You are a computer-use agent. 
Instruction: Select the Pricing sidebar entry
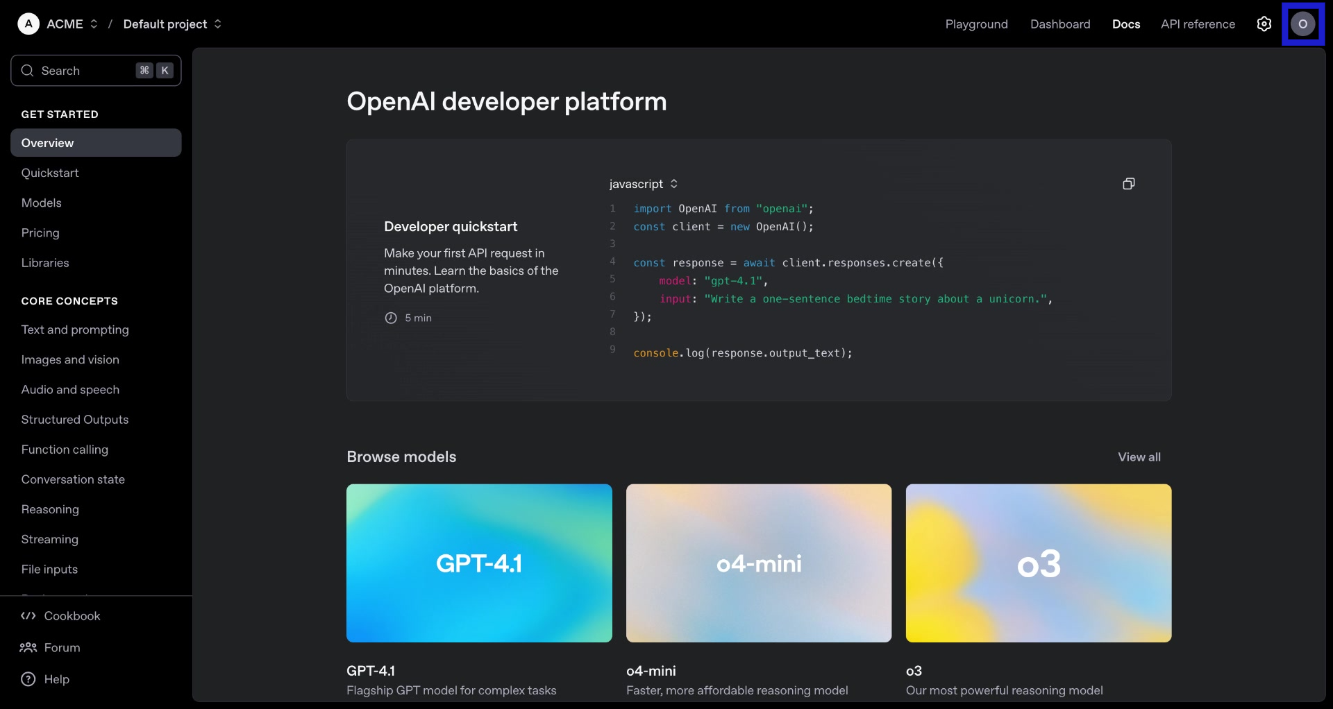tap(40, 232)
